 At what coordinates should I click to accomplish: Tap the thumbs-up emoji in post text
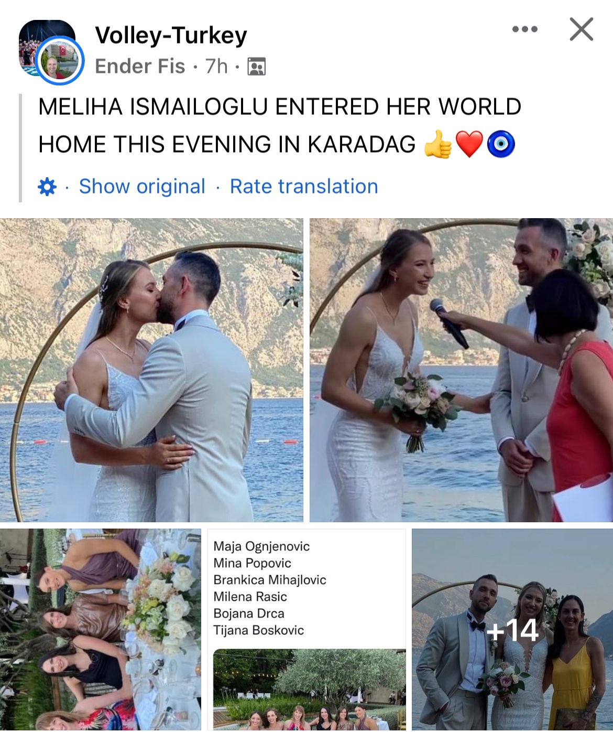(x=437, y=144)
